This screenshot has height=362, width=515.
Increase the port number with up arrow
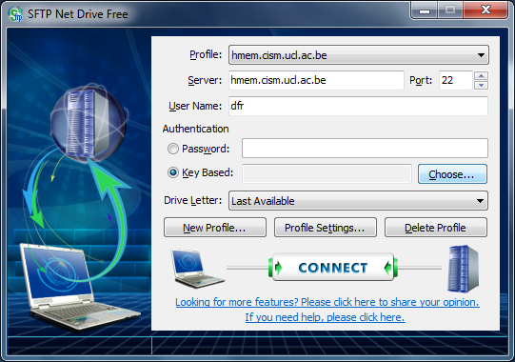click(481, 76)
